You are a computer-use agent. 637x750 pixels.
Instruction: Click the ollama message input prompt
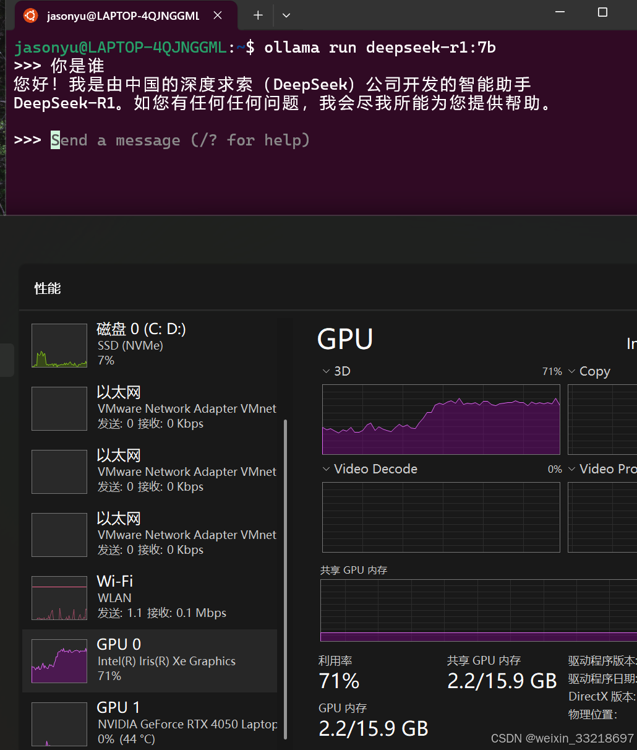180,140
